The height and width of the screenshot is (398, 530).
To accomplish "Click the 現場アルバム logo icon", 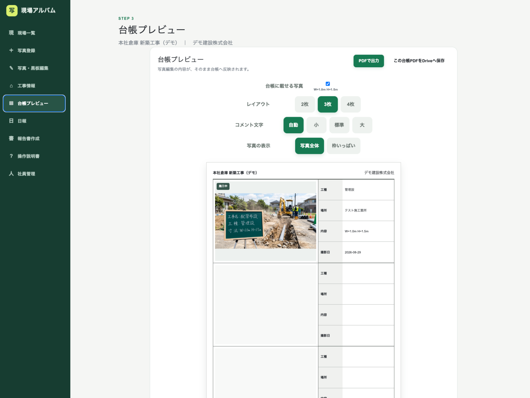I will (12, 10).
